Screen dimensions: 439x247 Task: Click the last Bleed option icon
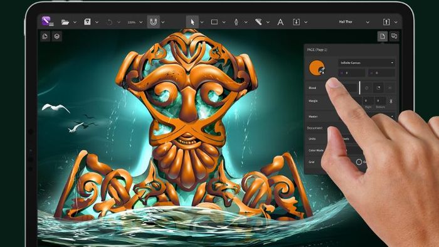pyautogui.click(x=390, y=88)
